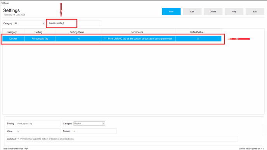Expand the Docket category dropdown arrow

point(103,124)
